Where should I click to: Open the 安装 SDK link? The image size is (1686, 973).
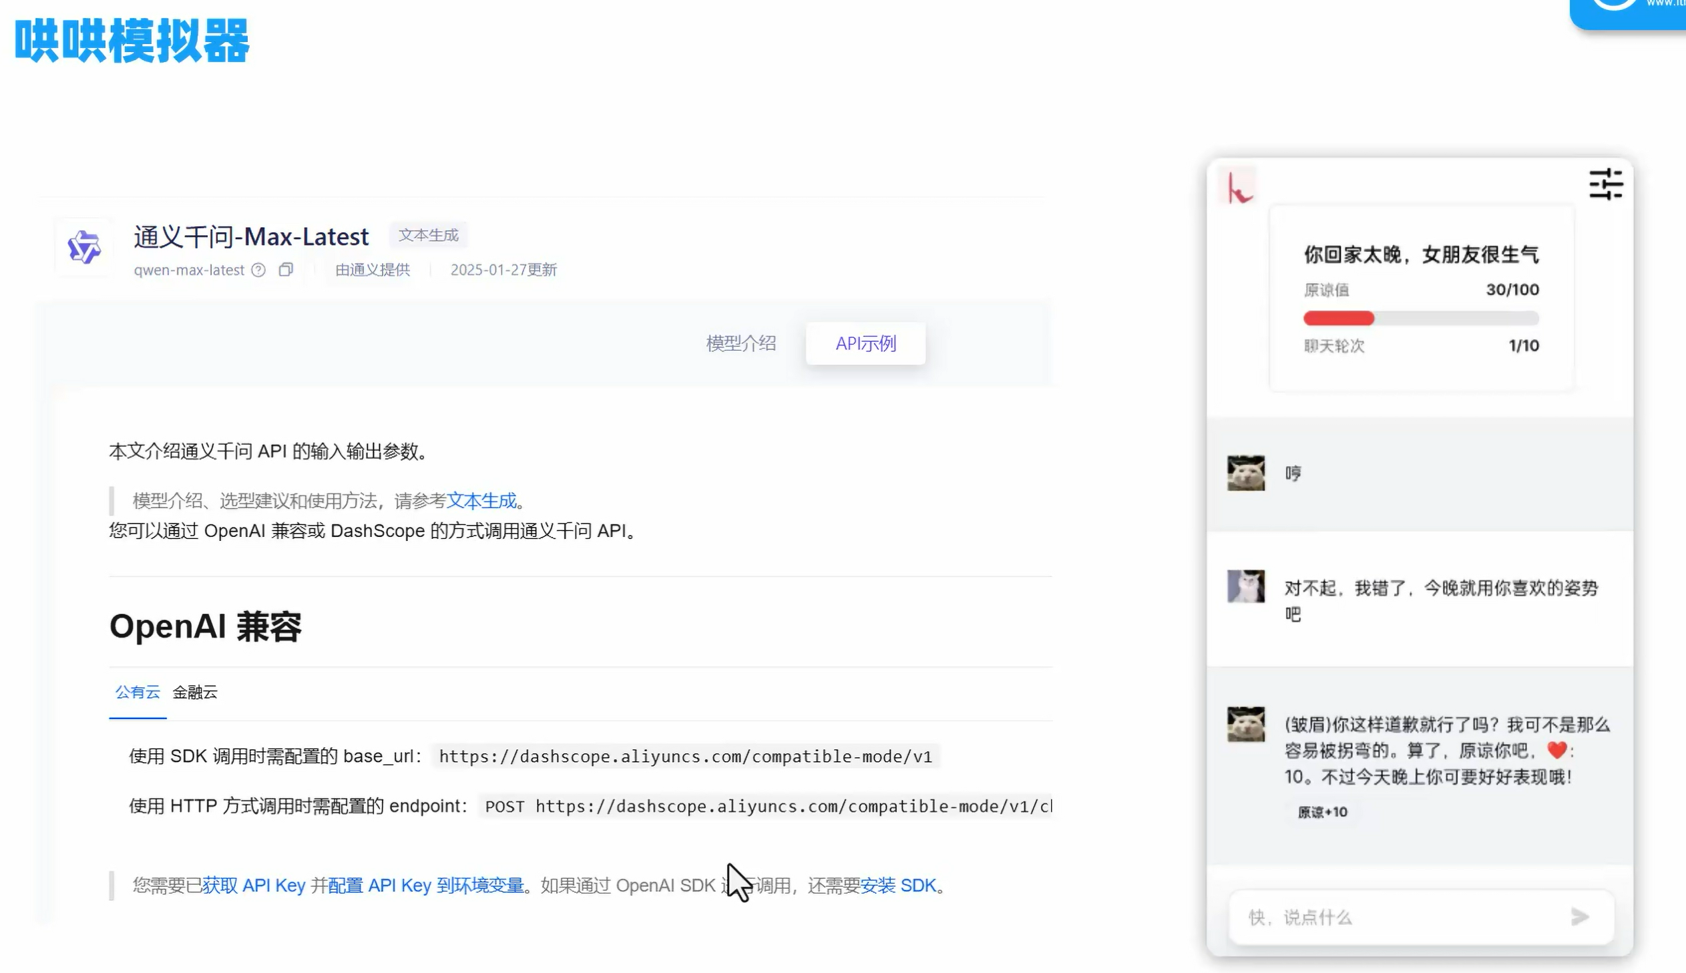point(898,885)
